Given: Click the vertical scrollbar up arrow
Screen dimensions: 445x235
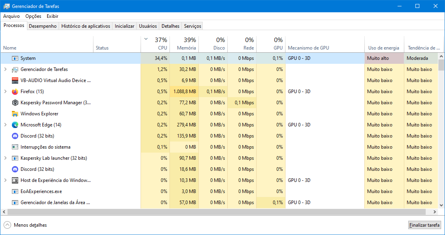Looking at the screenshot, I should pos(441,56).
